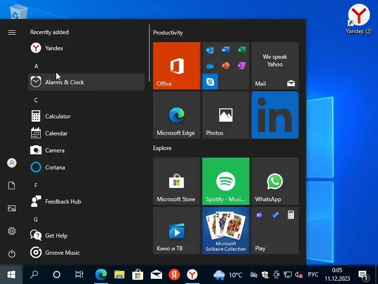
Task: Open Settings gear in Start sidebar
Action: pyautogui.click(x=12, y=231)
